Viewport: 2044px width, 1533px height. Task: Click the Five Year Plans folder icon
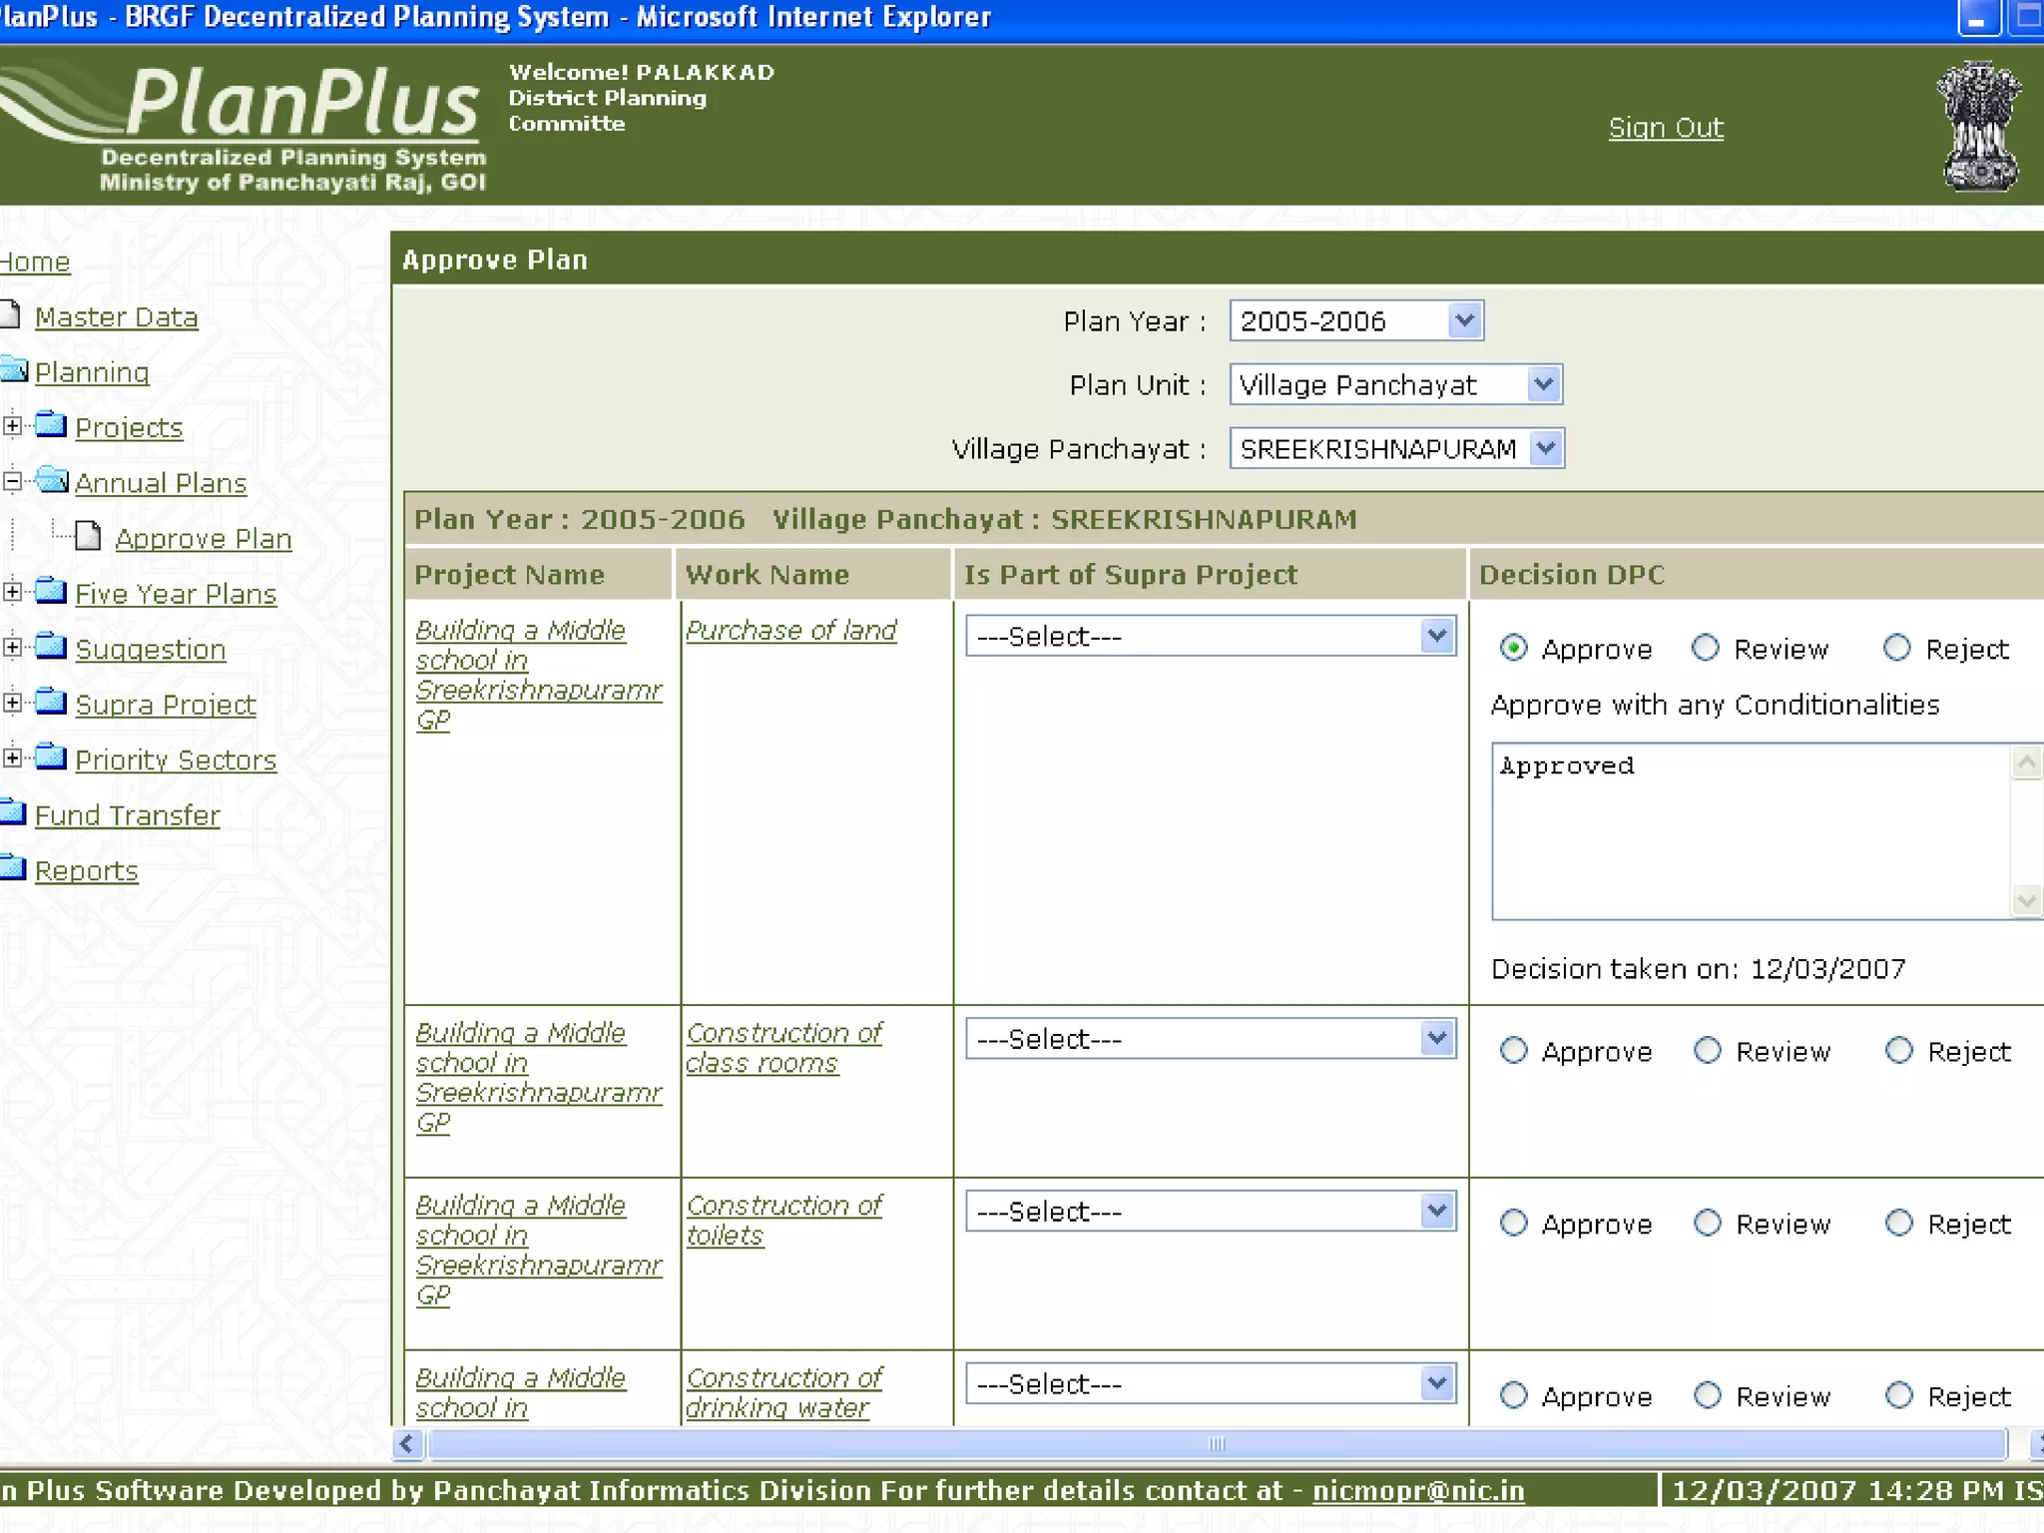pyautogui.click(x=51, y=592)
